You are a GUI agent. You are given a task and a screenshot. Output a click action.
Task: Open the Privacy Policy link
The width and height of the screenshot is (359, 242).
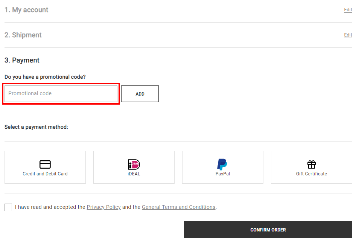click(x=104, y=207)
